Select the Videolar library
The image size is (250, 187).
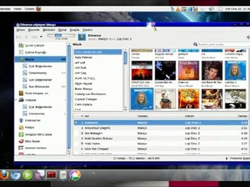click(x=31, y=100)
